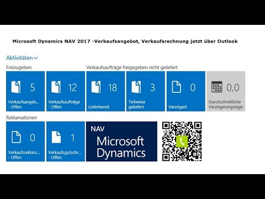
Task: Click the NAV Microsoft Dynamics logo banner
Action: [121, 142]
